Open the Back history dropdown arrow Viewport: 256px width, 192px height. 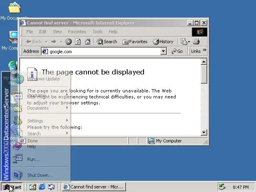[x=46, y=42]
